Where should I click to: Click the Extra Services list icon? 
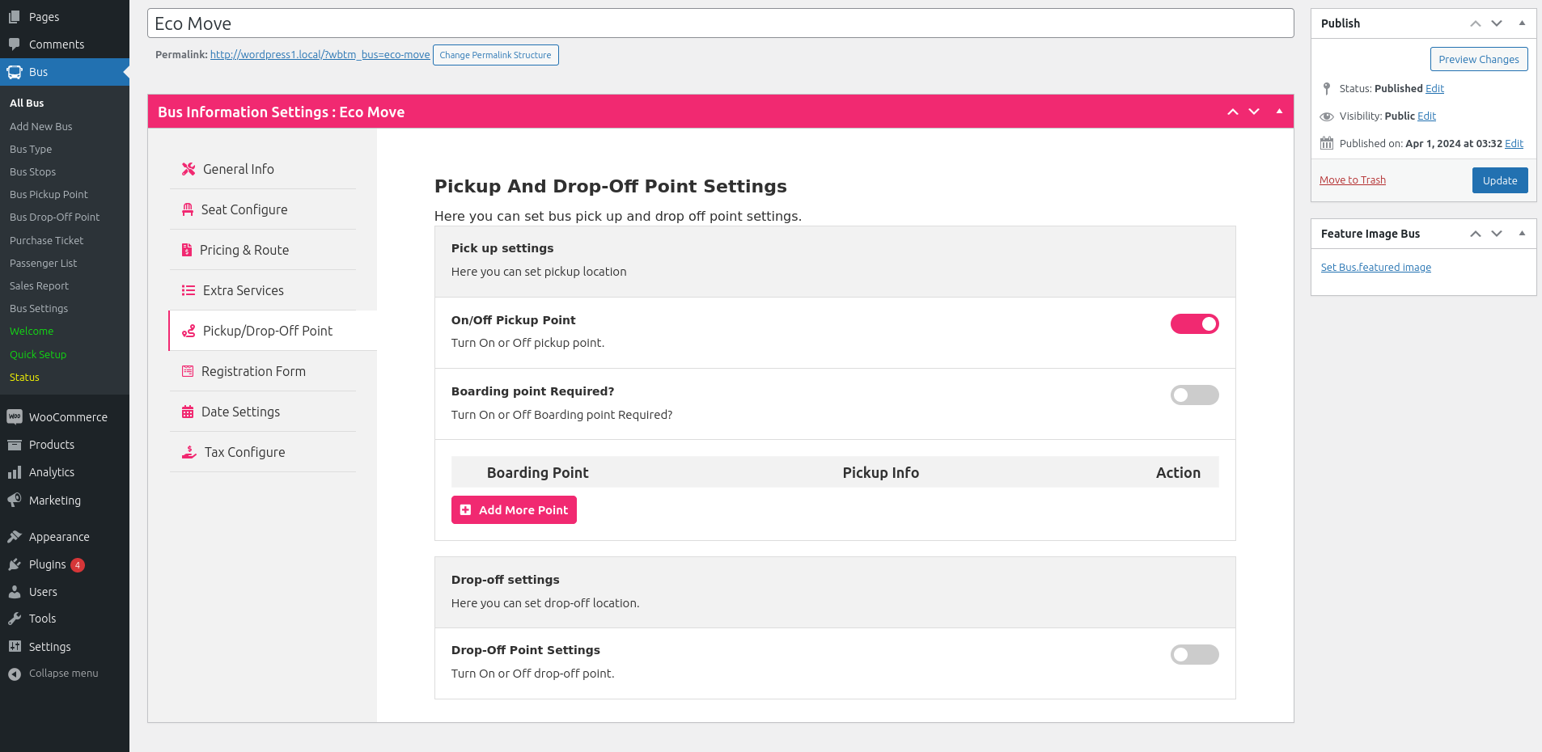[189, 290]
